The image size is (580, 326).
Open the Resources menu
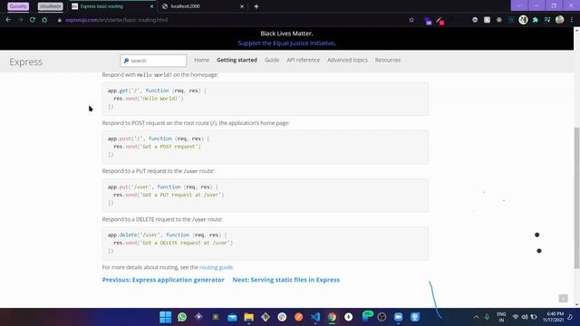(388, 60)
